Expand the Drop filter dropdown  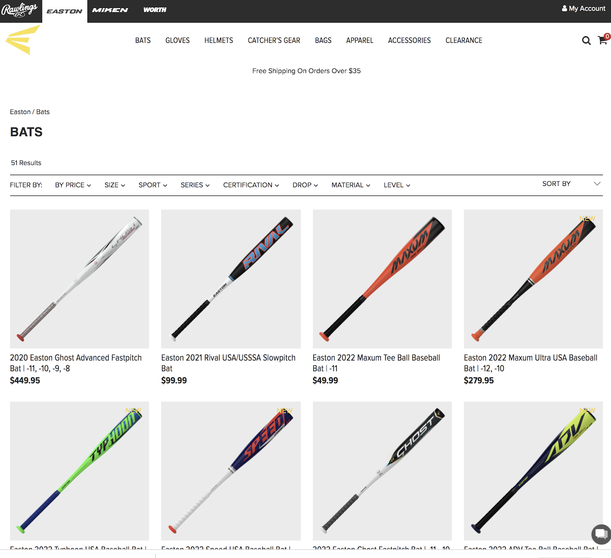click(x=305, y=185)
